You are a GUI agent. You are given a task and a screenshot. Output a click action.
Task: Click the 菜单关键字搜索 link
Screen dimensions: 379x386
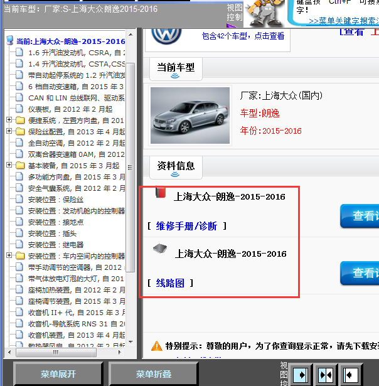(344, 21)
